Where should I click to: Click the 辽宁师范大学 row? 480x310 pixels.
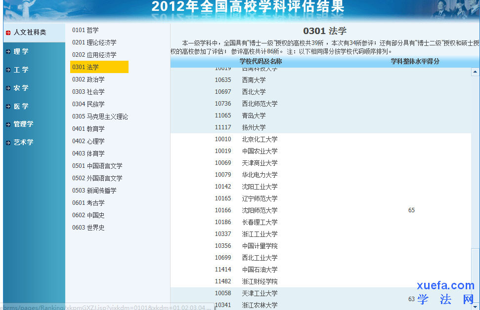320,198
